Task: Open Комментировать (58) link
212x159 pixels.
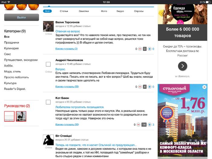Action: coord(67,87)
